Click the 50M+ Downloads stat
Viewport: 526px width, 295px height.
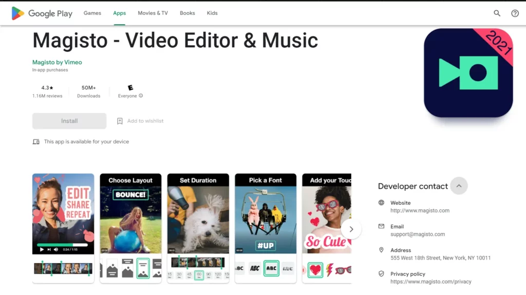88,91
